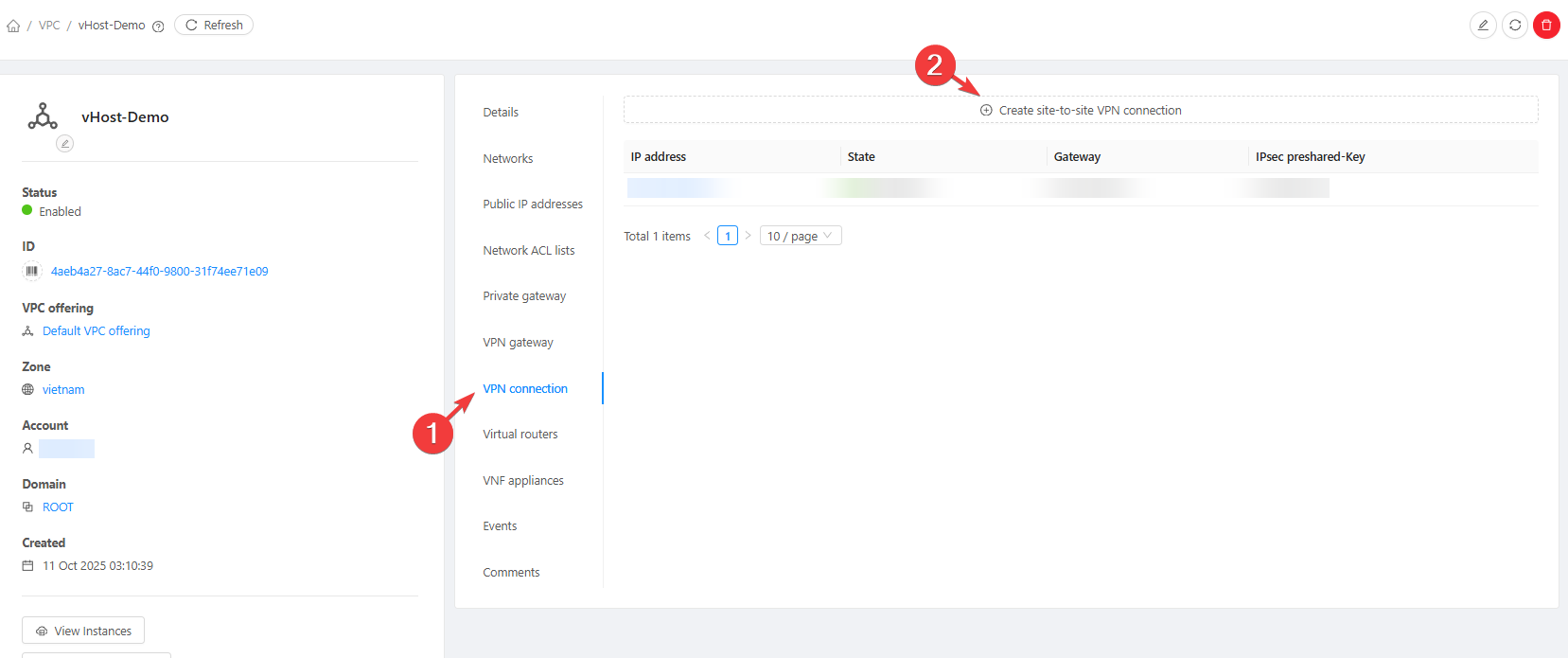Go to next page arrow in pagination

click(x=748, y=236)
